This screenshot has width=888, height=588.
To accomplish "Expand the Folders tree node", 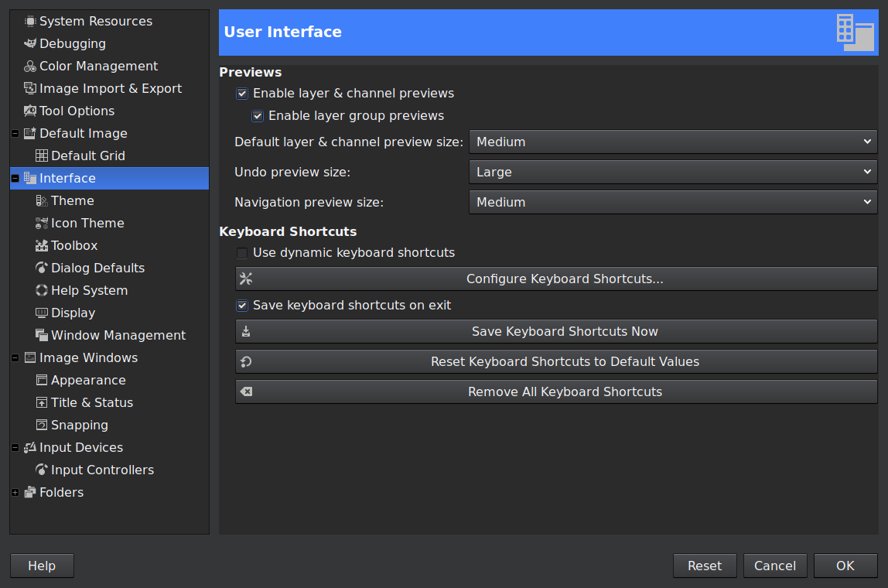I will point(15,493).
